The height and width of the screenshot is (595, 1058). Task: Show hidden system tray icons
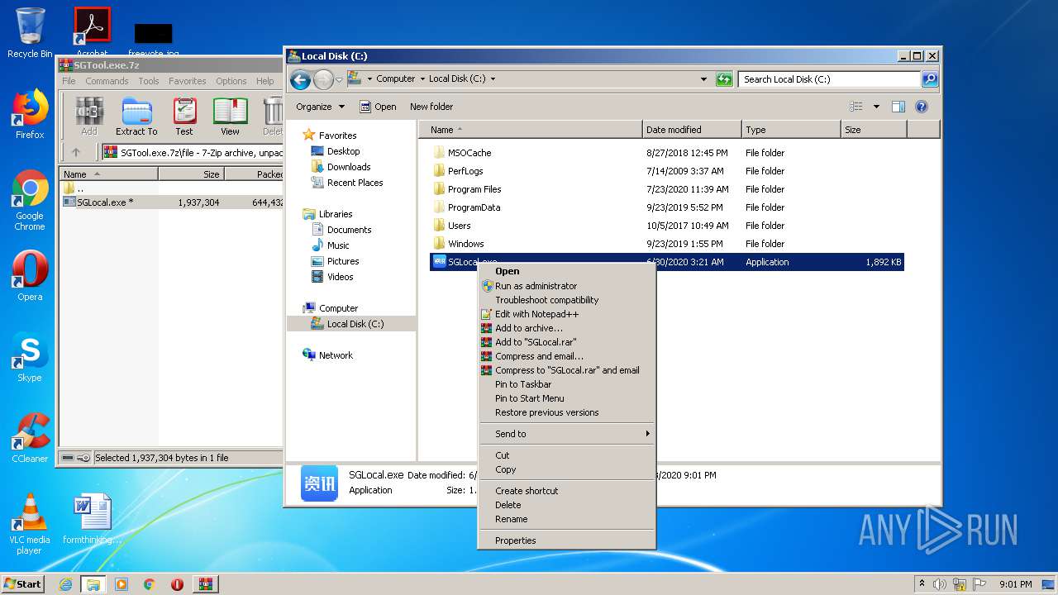pyautogui.click(x=922, y=584)
